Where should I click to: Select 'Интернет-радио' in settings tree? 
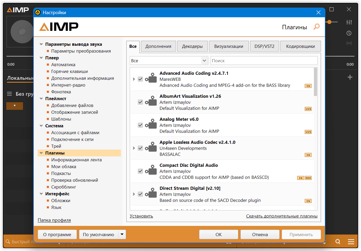(x=68, y=85)
